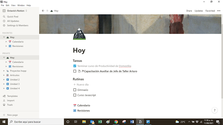The width and height of the screenshot is (223, 125).
Task: Open Settings & Members
Action: point(17,25)
